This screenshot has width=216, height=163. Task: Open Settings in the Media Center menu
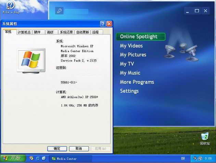(x=129, y=91)
